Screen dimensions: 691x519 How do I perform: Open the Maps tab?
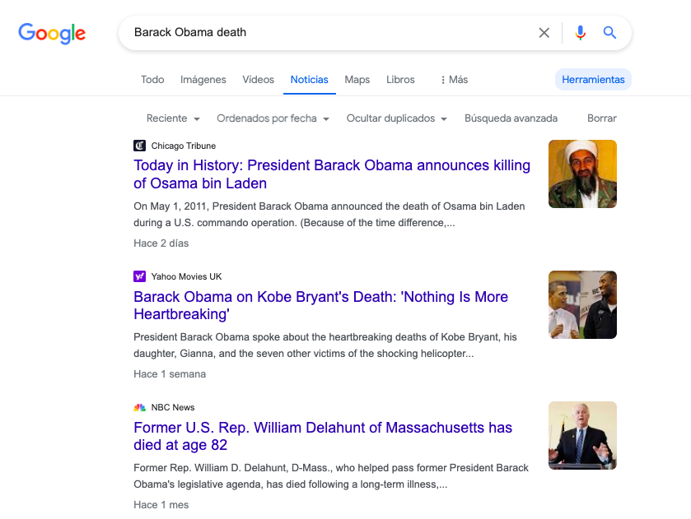point(357,80)
